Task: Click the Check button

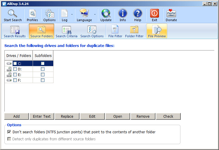Action: pos(168,117)
